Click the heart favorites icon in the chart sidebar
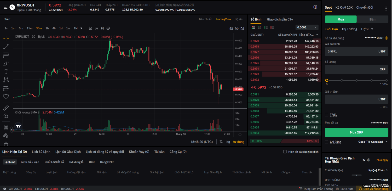The image size is (392, 191). (x=6, y=96)
